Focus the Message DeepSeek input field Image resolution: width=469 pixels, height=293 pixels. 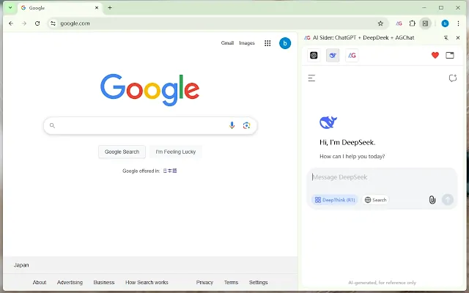[382, 177]
